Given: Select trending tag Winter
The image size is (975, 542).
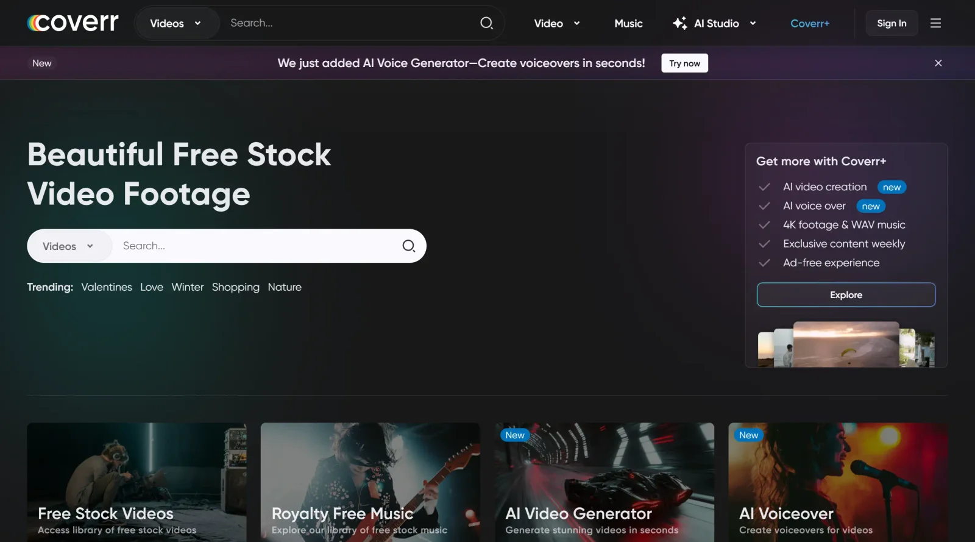Looking at the screenshot, I should pos(188,287).
